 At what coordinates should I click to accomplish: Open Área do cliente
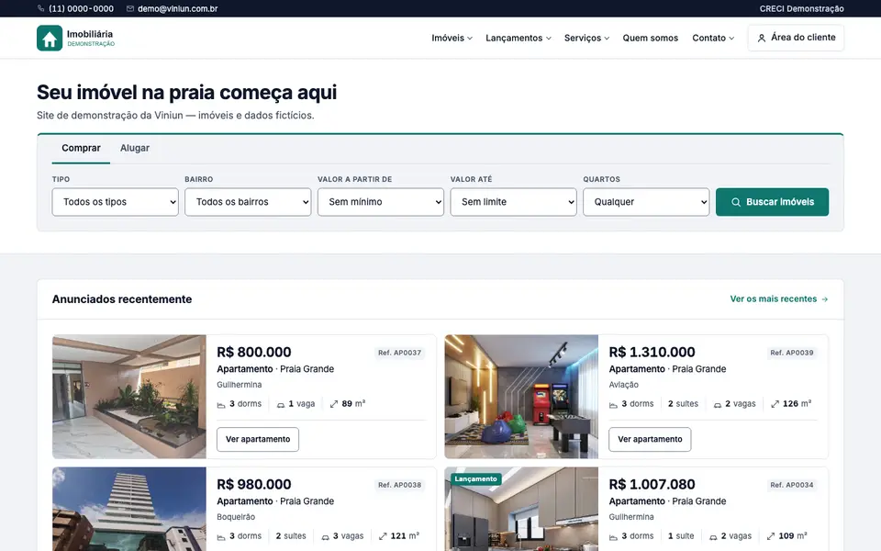point(796,38)
